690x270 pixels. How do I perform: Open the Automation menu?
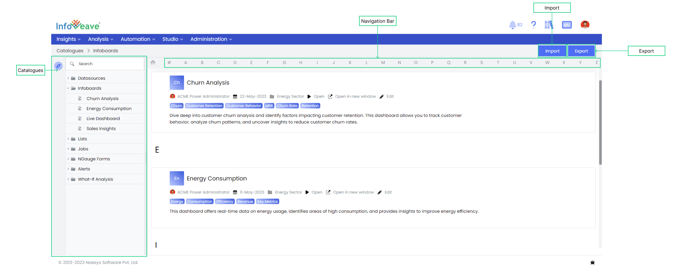[138, 39]
